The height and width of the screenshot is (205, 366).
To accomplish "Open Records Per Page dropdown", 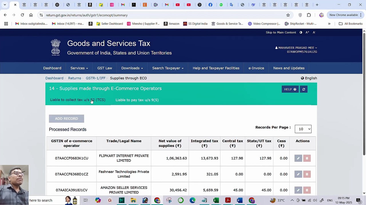I will pyautogui.click(x=303, y=129).
